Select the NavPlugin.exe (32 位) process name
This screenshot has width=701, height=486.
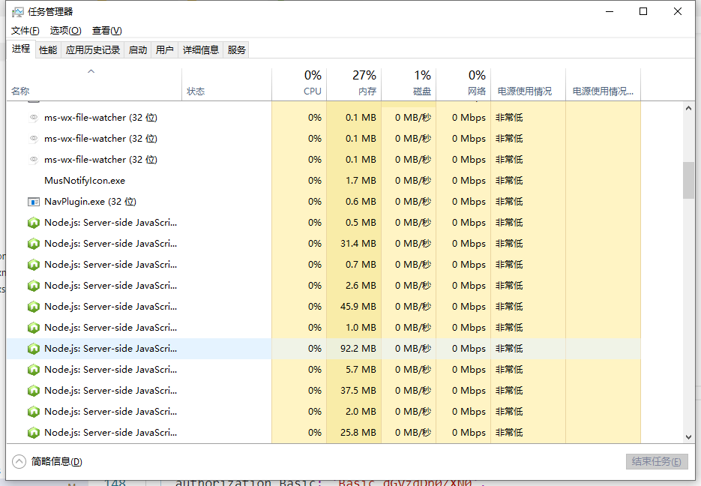(x=90, y=202)
